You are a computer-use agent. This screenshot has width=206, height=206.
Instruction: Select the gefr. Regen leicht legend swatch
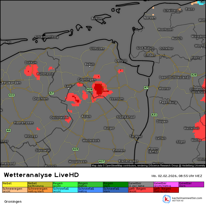pyautogui.click(x=141, y=190)
